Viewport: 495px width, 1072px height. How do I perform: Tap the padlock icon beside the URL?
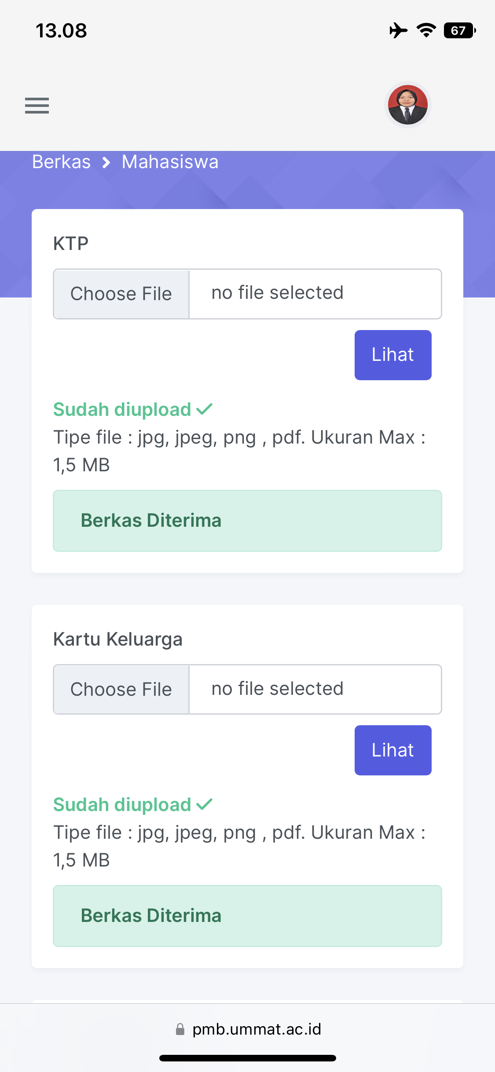[180, 1029]
